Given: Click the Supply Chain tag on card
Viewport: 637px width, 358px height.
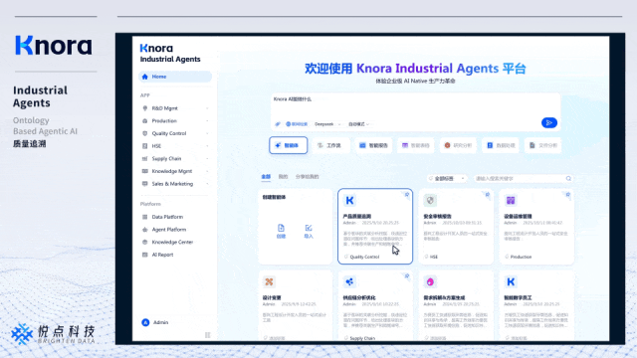Looking at the screenshot, I should [360, 338].
